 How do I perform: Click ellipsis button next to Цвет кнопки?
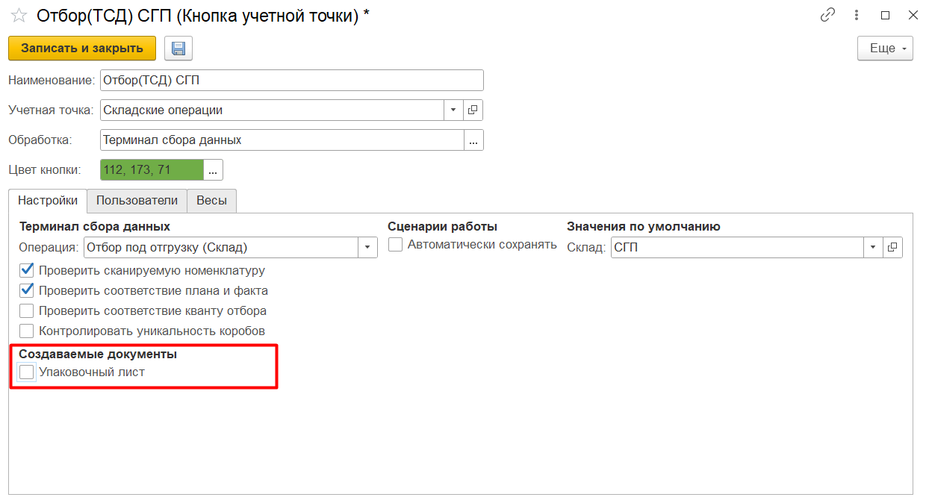[213, 170]
